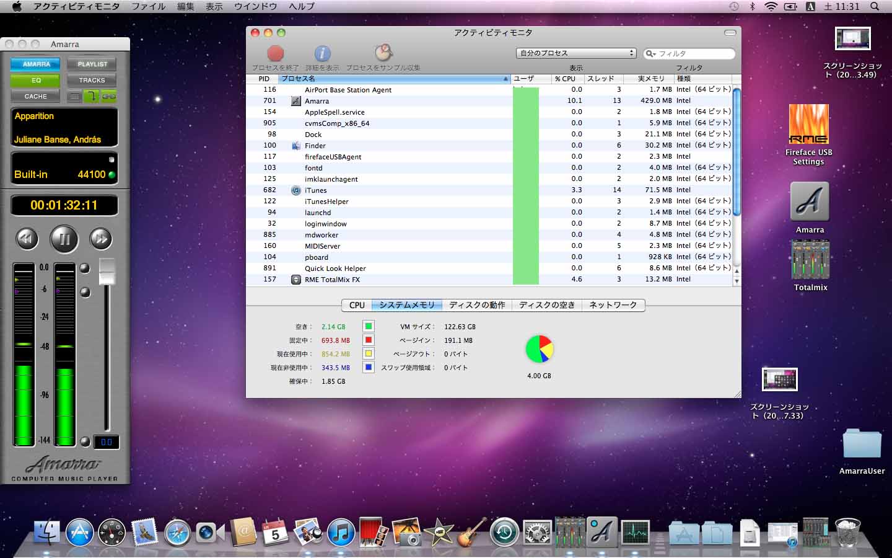Screen dimensions: 892x558
Task: Skip forward with Amarra fast-forward button
Action: tap(100, 239)
